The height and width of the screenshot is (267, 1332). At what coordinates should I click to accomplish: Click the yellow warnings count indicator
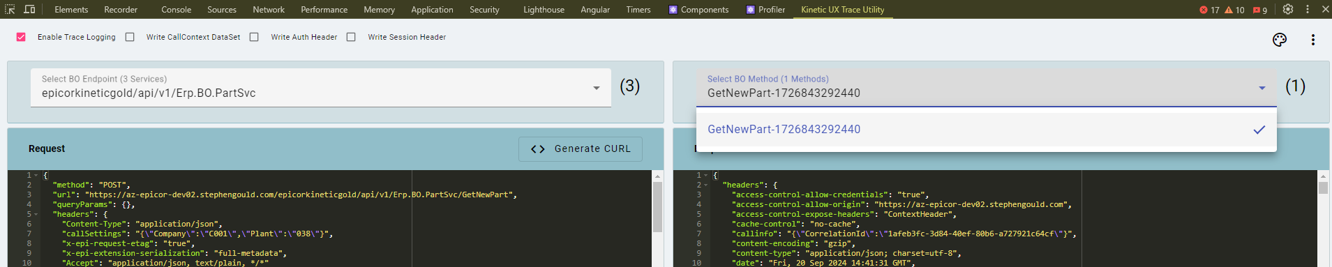coord(1234,10)
